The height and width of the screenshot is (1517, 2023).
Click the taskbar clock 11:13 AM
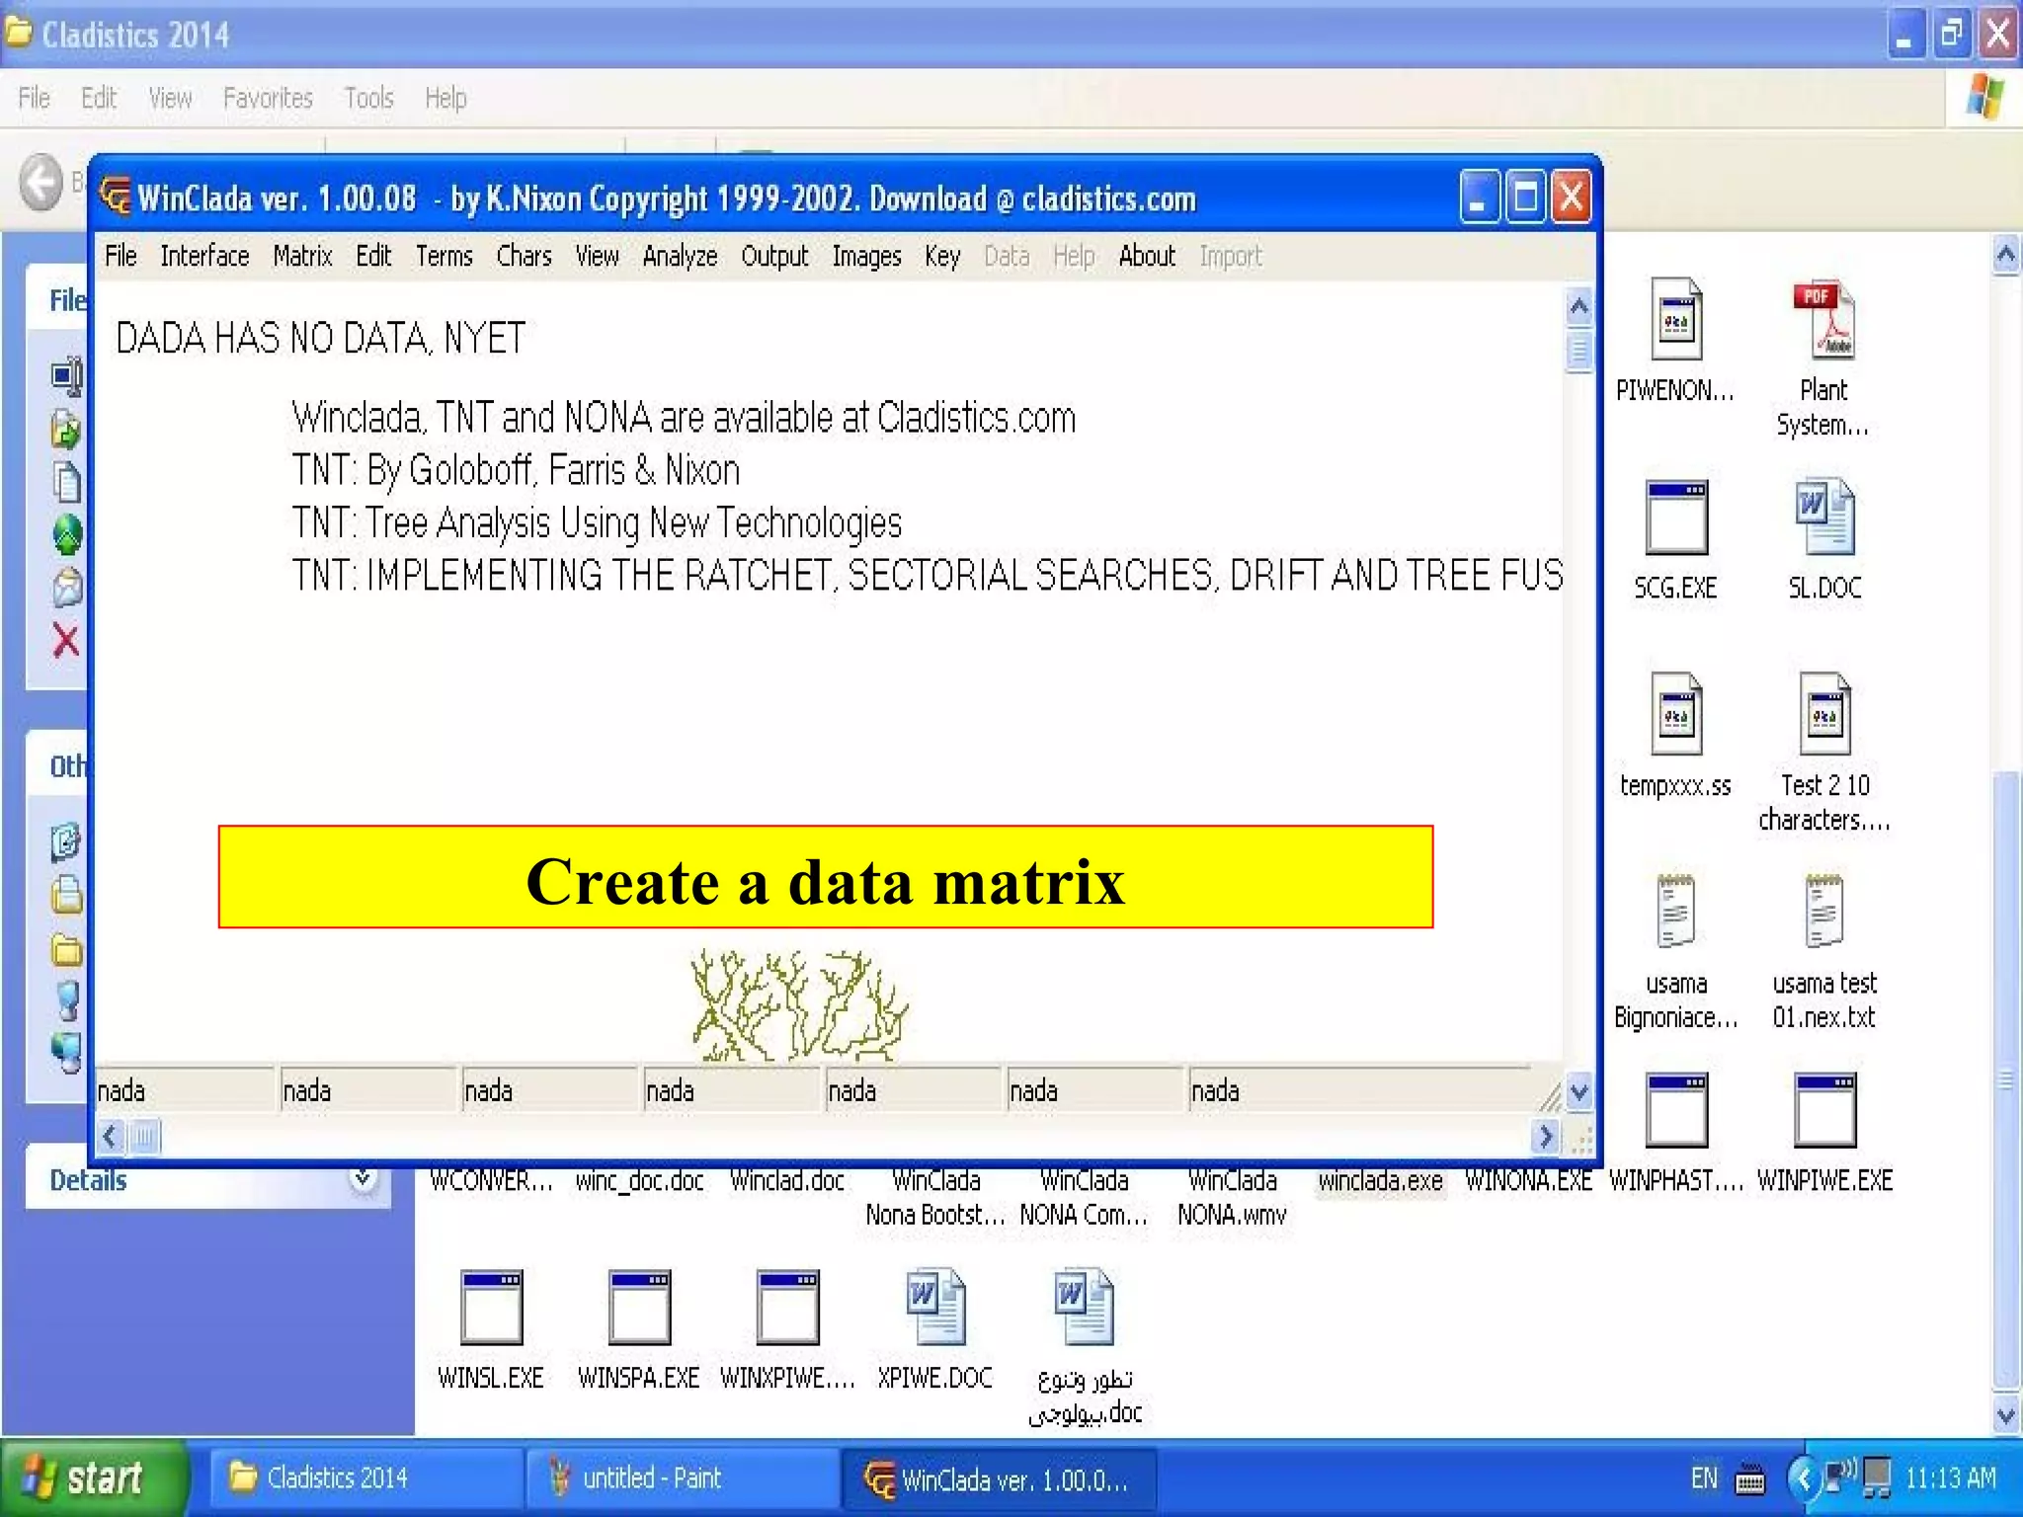click(x=1950, y=1477)
